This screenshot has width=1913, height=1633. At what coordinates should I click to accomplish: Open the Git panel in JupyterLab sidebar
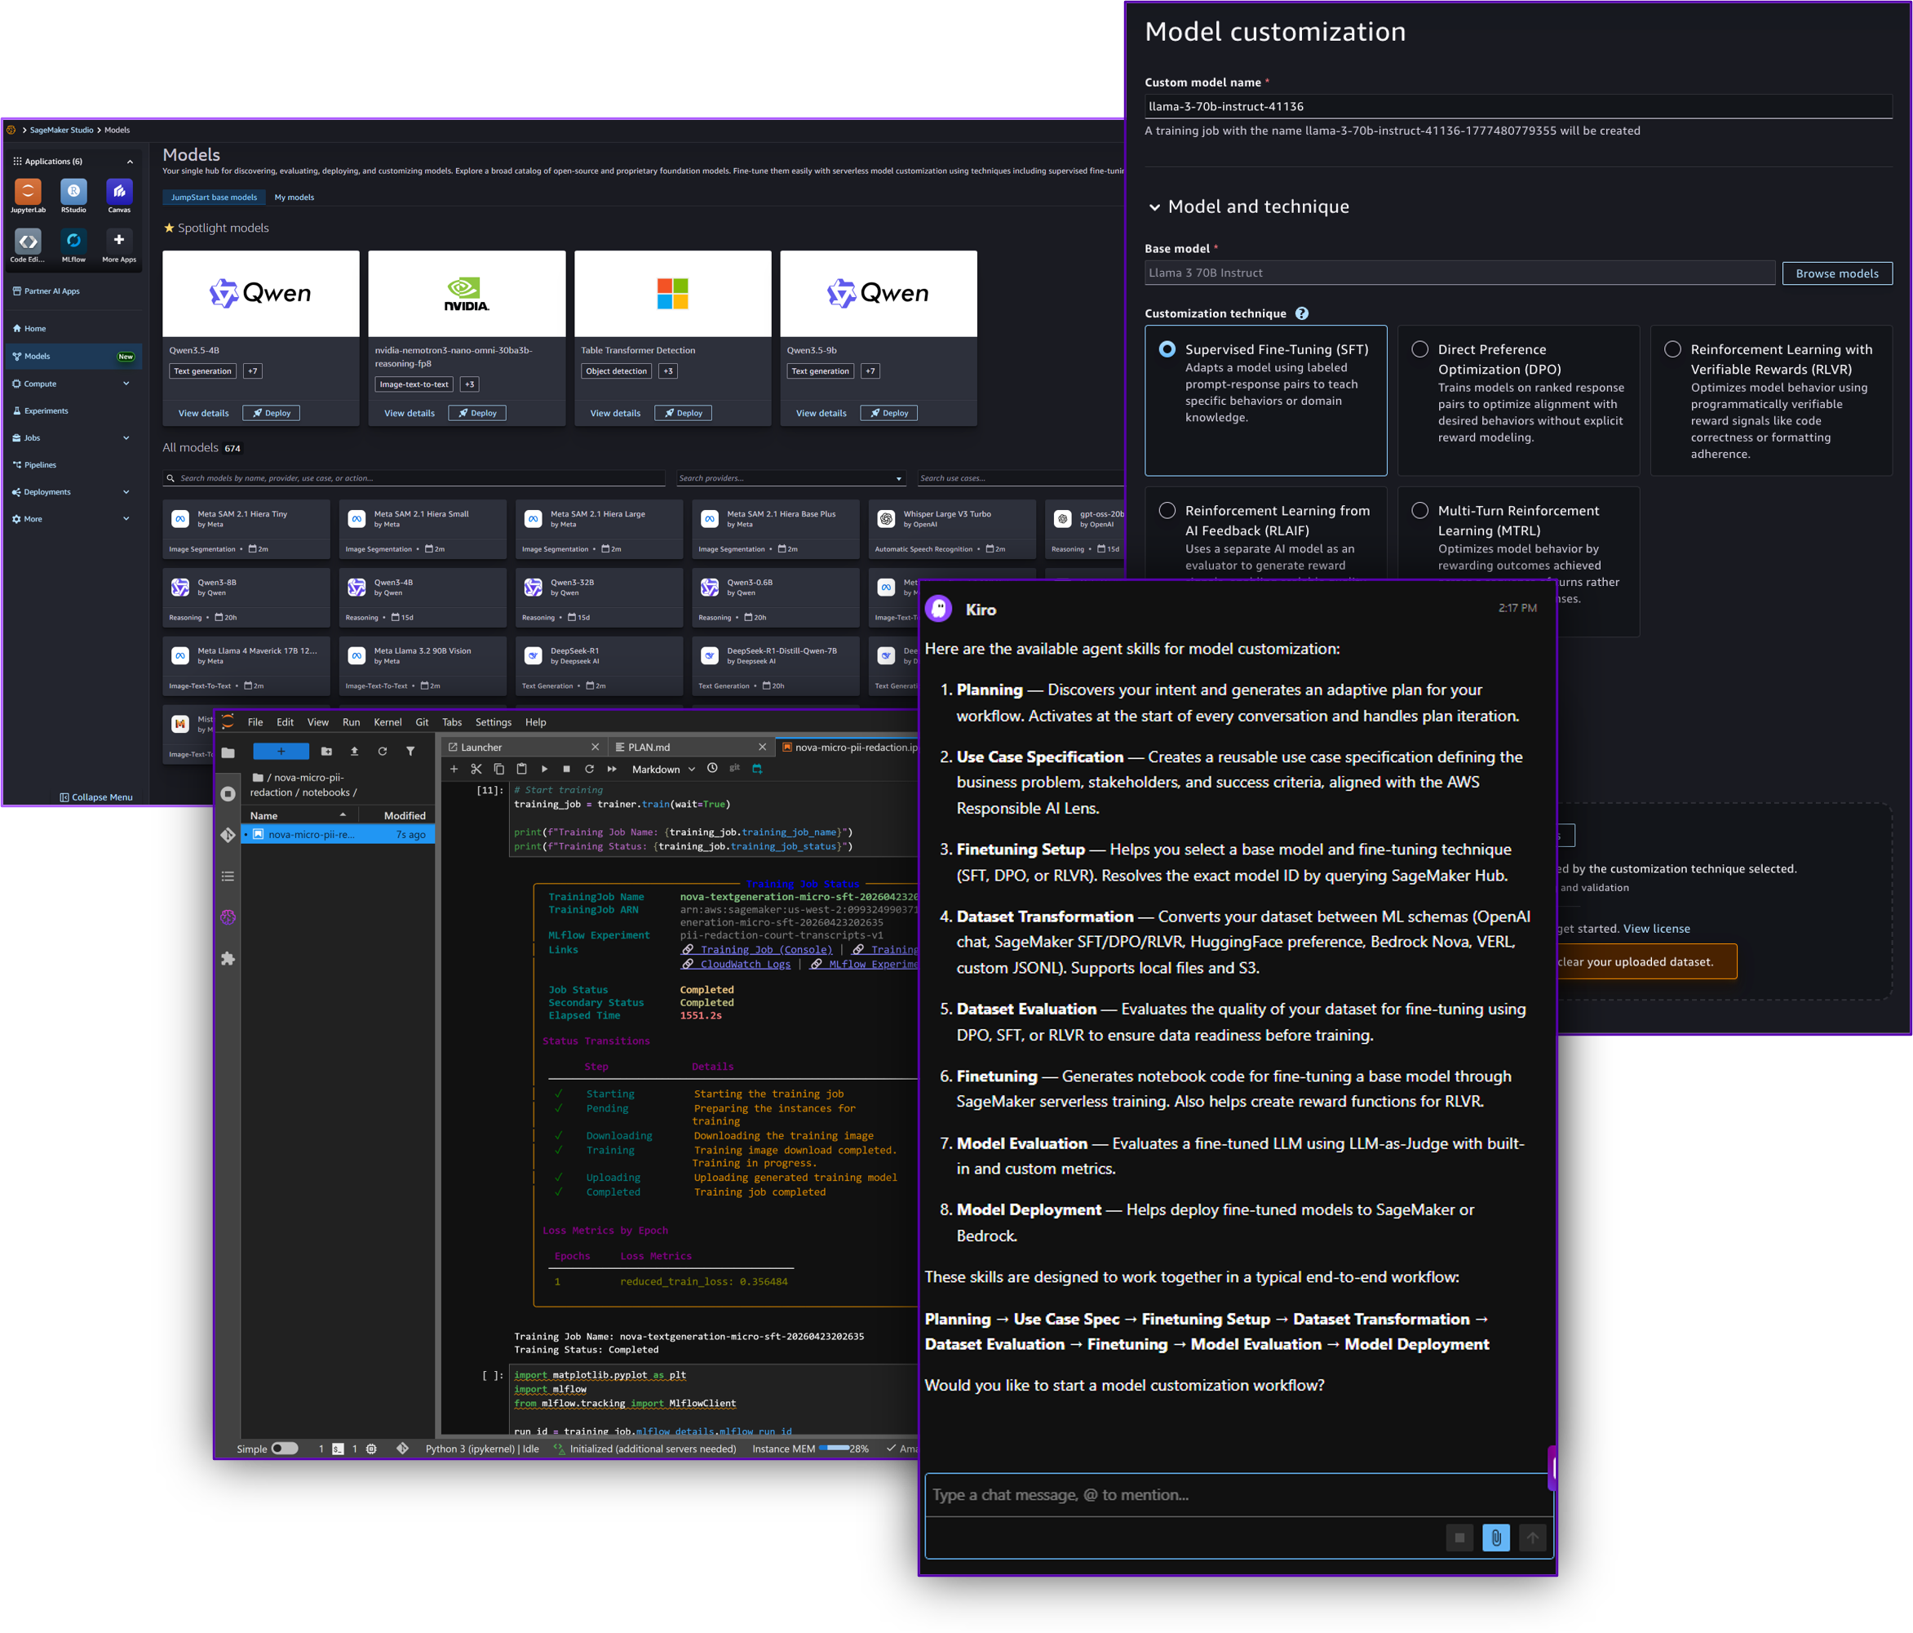pyautogui.click(x=228, y=835)
